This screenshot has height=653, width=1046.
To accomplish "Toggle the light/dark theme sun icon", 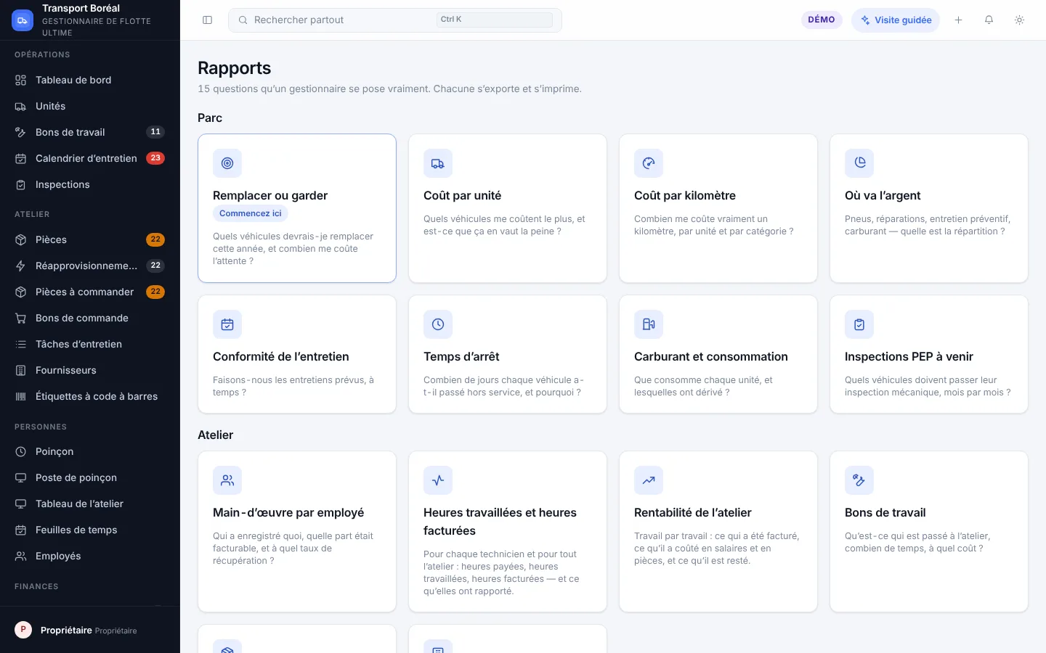I will 1019,20.
